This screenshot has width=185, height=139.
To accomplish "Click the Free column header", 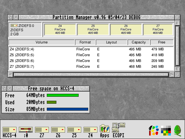I will pos(162,42).
